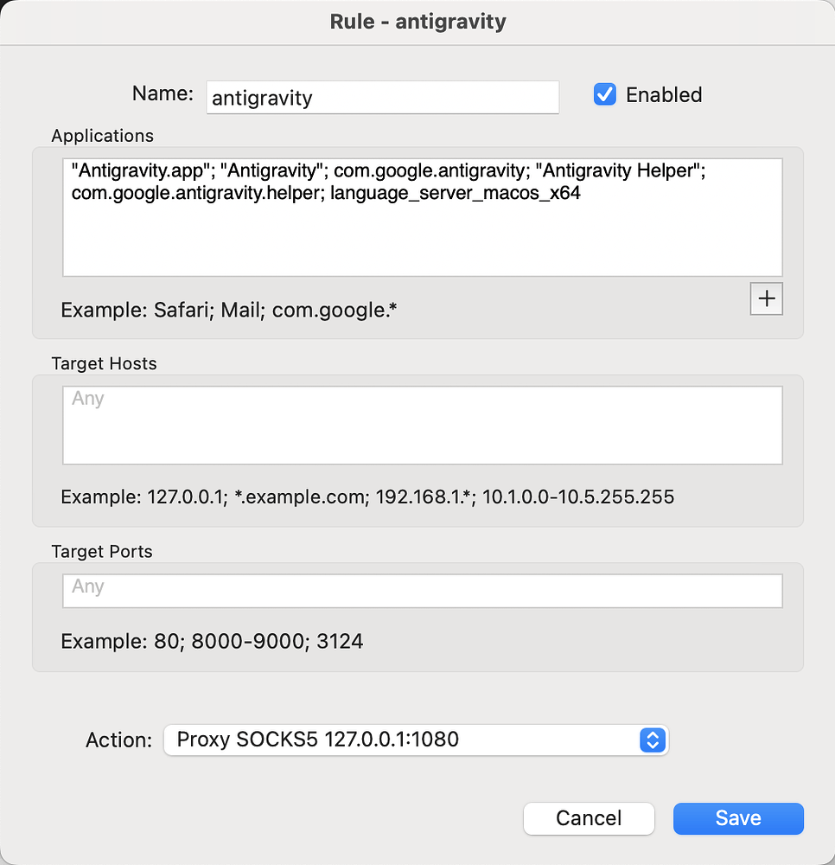
Task: Click the 'Target Ports' section label
Action: tap(102, 552)
